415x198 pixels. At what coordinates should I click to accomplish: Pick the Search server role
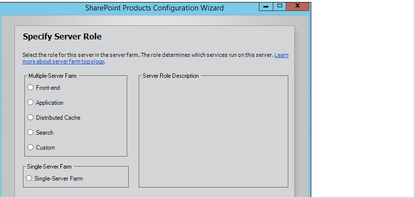pyautogui.click(x=30, y=132)
